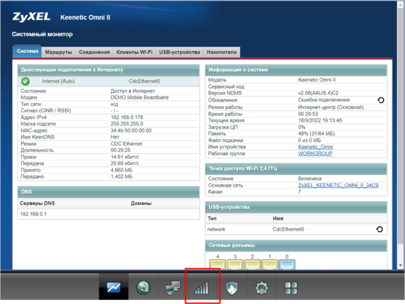This screenshot has height=304, width=405.
Task: Click the Действующее подключение к Интернету header
Action: (x=108, y=70)
